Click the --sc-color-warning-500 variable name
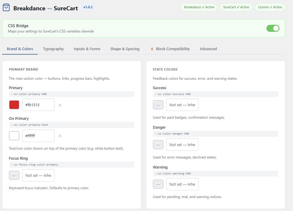293x211 pixels. pos(173,174)
